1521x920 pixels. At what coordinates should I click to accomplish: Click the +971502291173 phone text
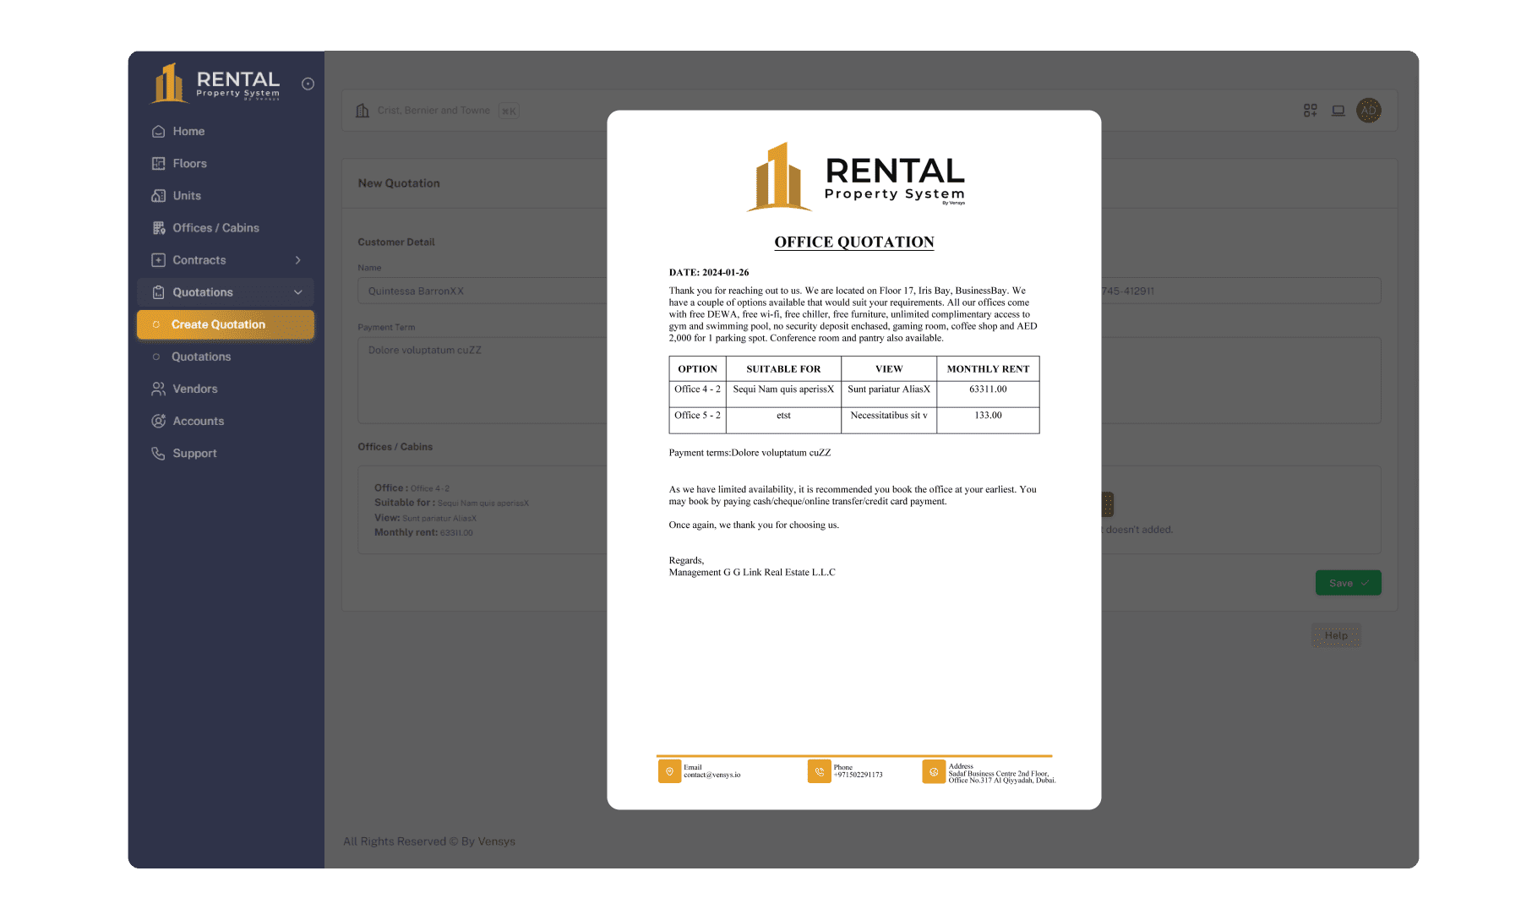point(858,775)
